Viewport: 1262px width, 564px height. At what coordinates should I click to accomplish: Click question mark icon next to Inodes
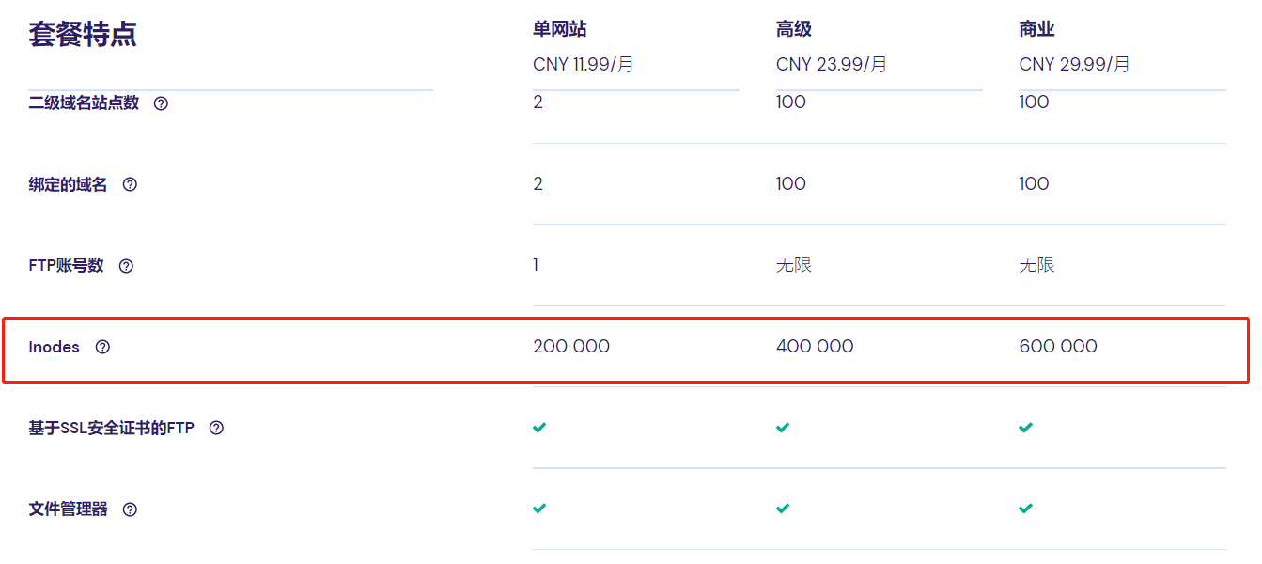(x=102, y=347)
